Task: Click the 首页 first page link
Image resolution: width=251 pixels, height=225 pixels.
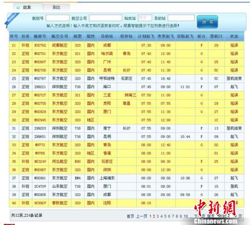Action: (130, 216)
